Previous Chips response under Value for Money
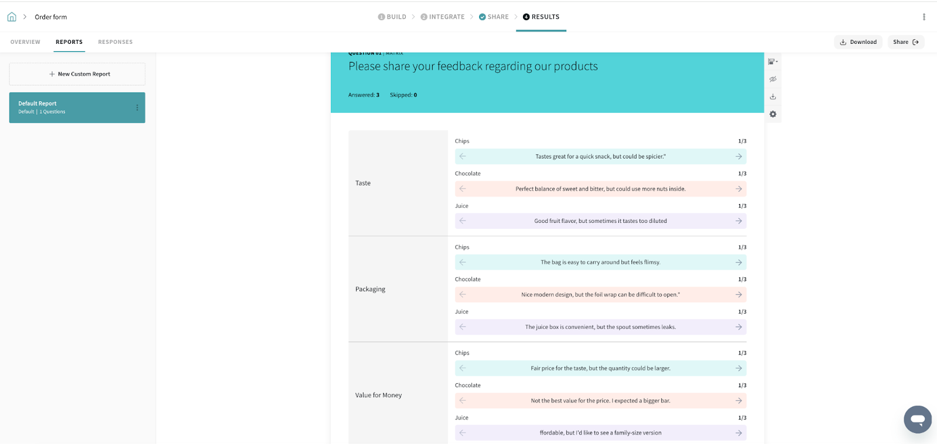 (463, 369)
